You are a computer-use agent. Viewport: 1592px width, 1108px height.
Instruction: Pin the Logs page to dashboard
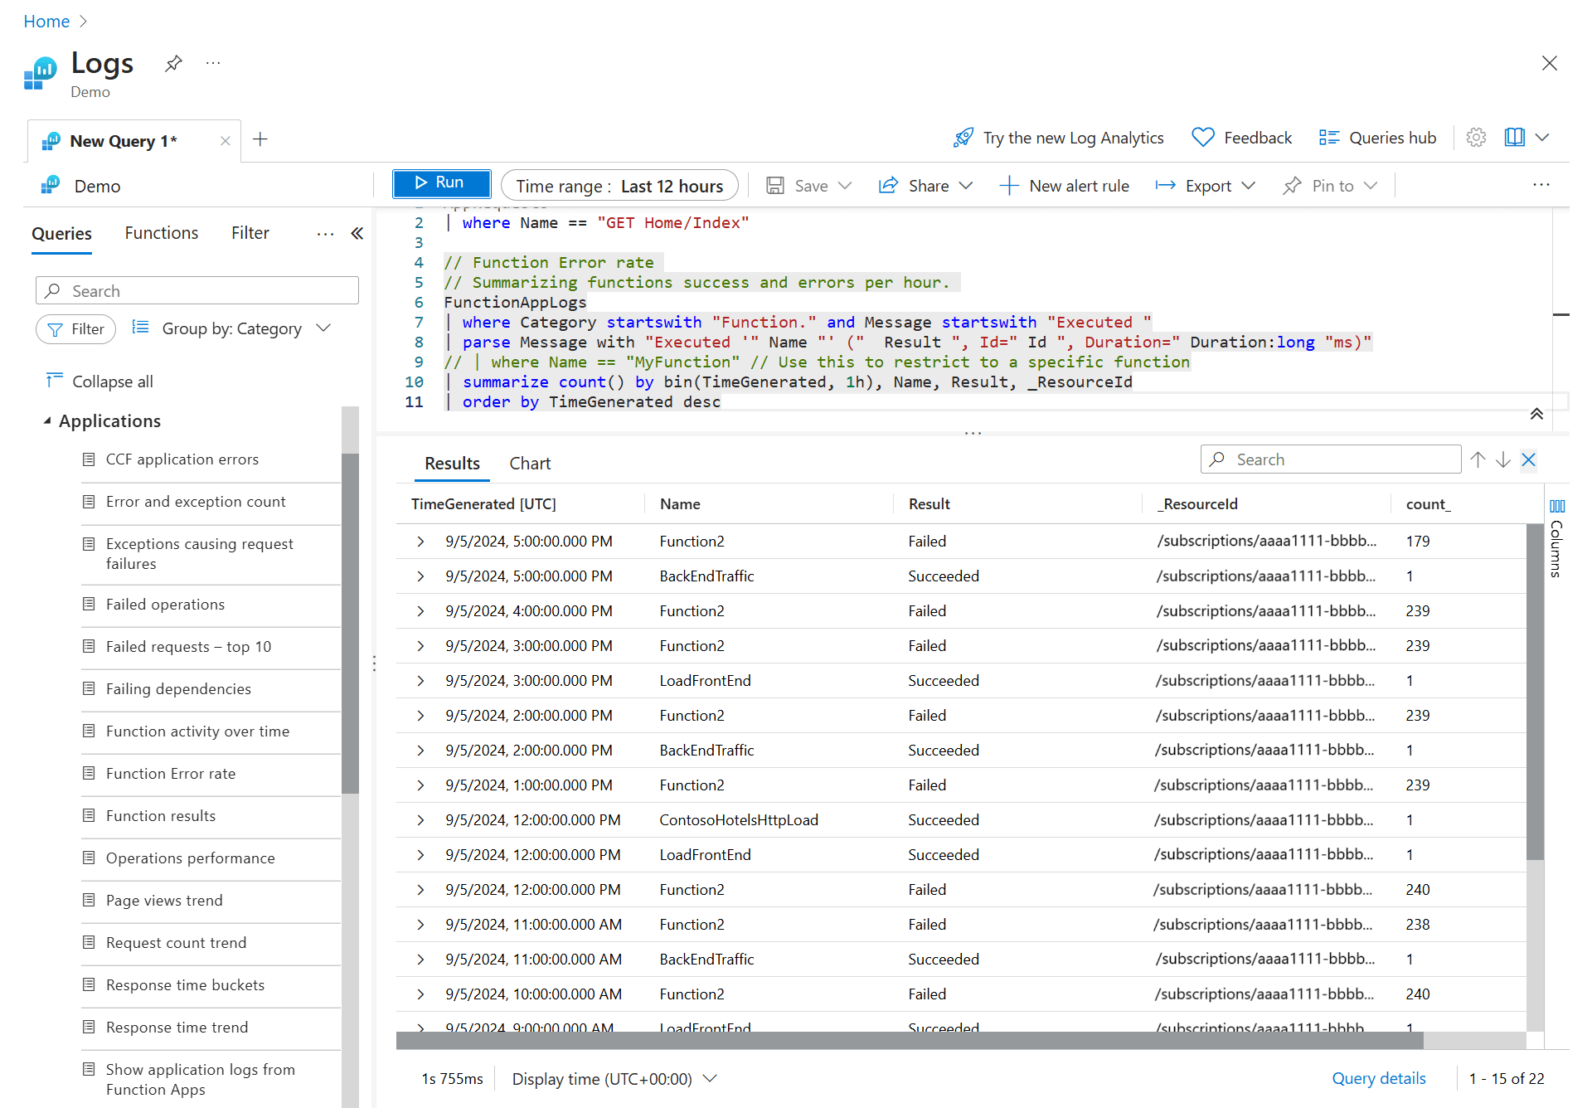(x=172, y=62)
